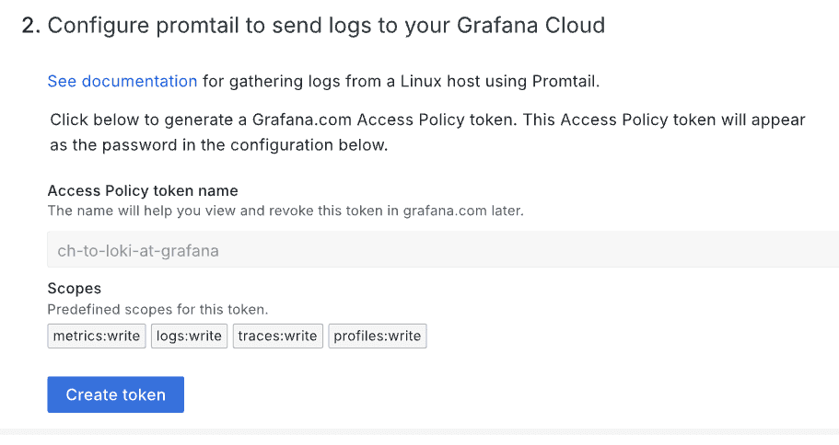The image size is (839, 445).
Task: Click the Scopes section label
Action: [74, 288]
